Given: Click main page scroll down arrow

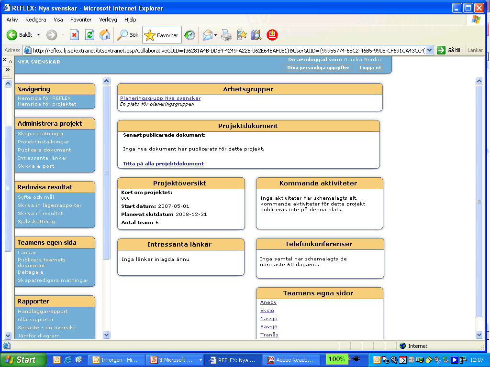Looking at the screenshot, I should tap(479, 335).
